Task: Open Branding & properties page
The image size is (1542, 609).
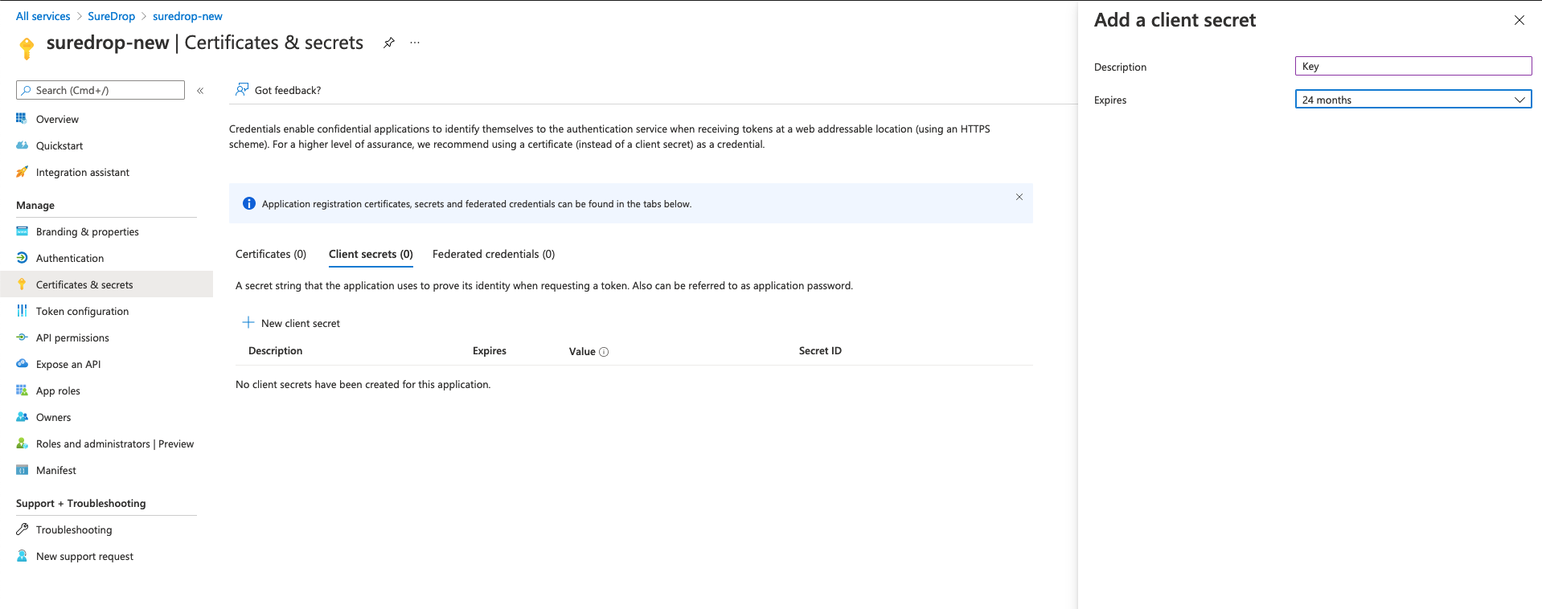Action: point(88,231)
